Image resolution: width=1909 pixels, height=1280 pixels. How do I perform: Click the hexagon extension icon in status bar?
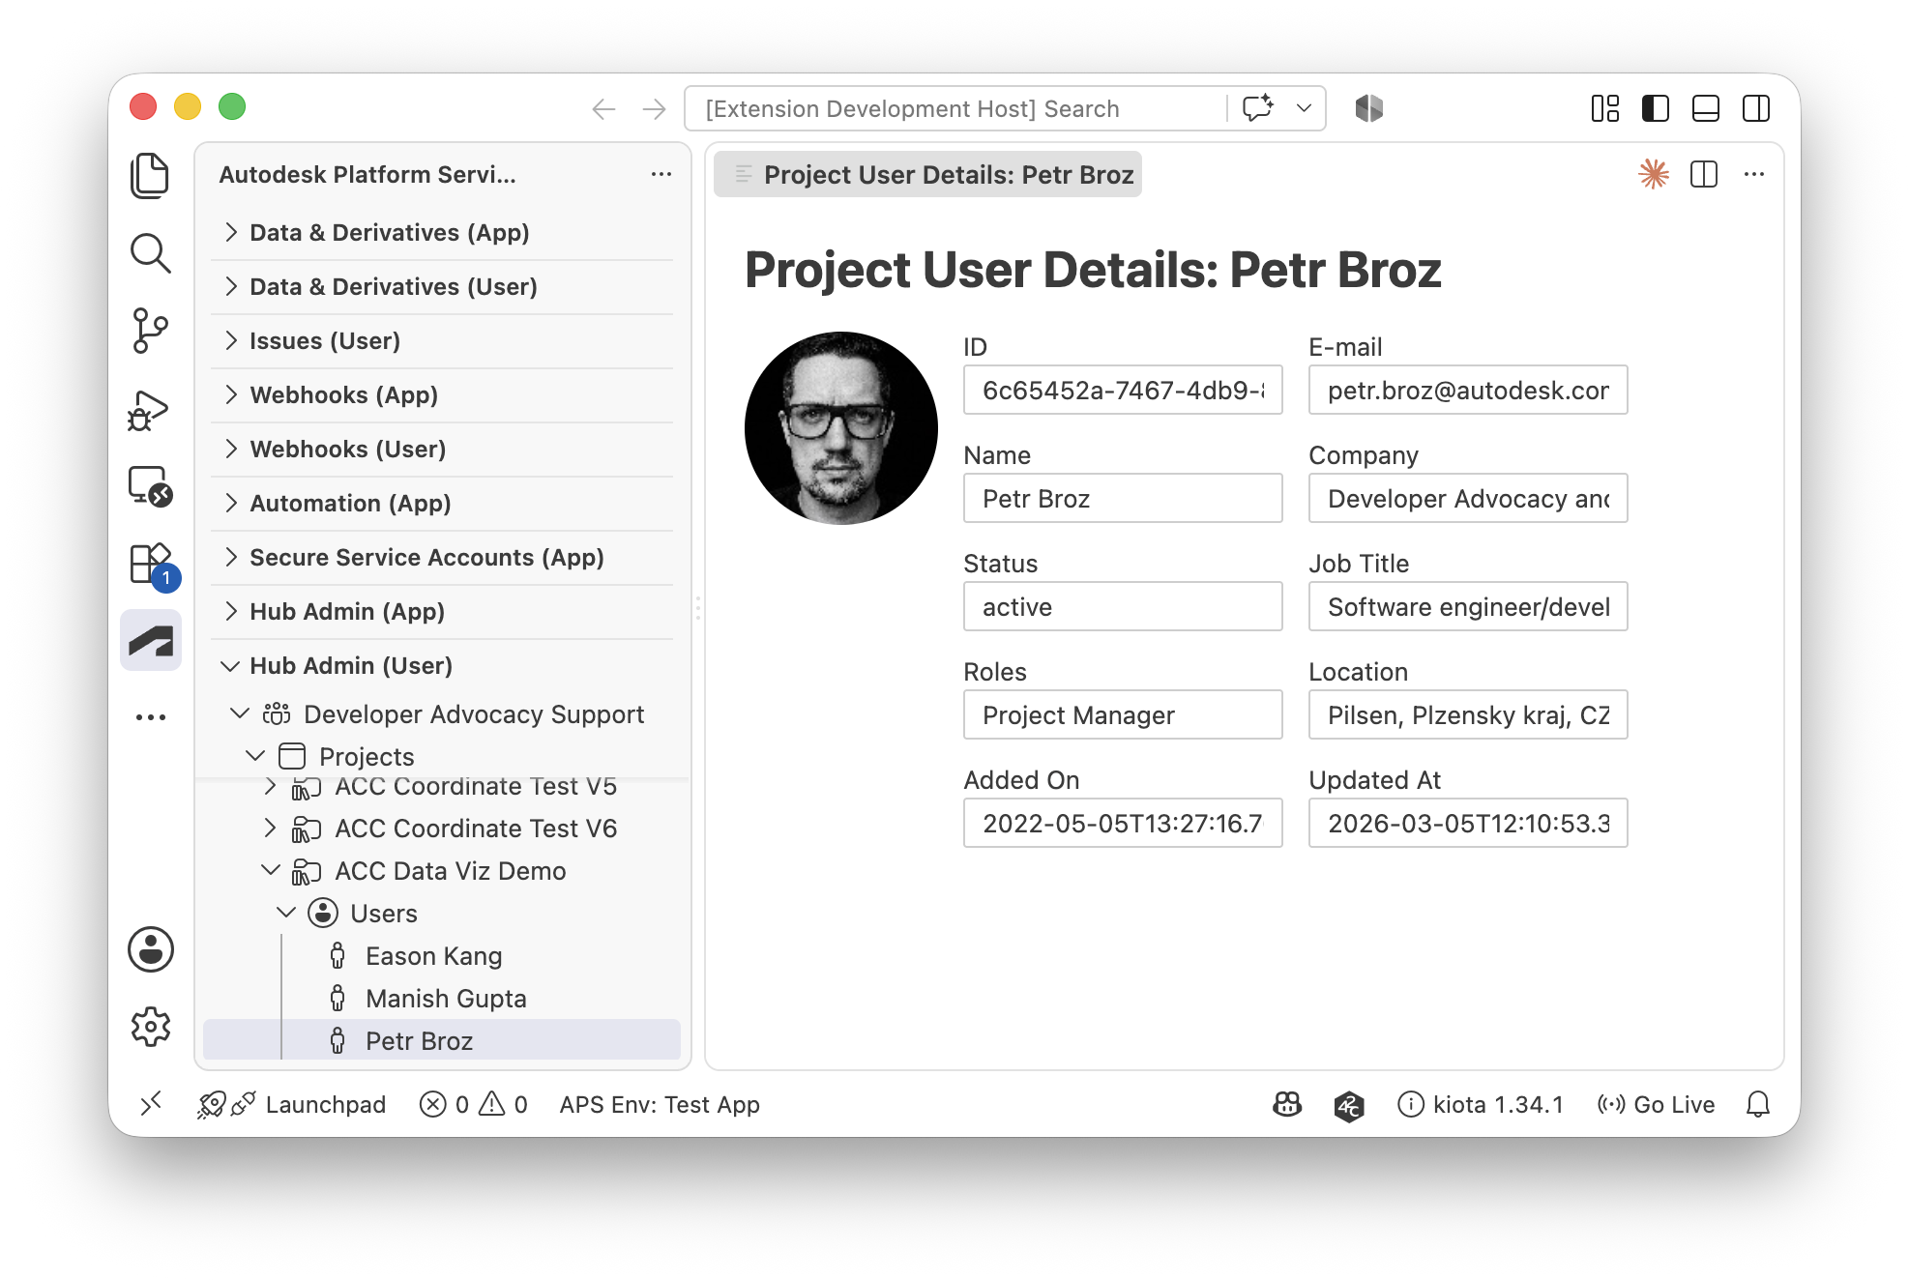(x=1349, y=1104)
